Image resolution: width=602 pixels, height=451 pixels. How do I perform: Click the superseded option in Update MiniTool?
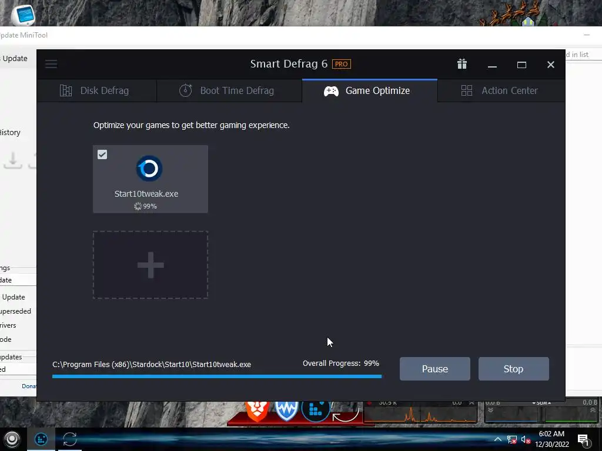tap(15, 311)
